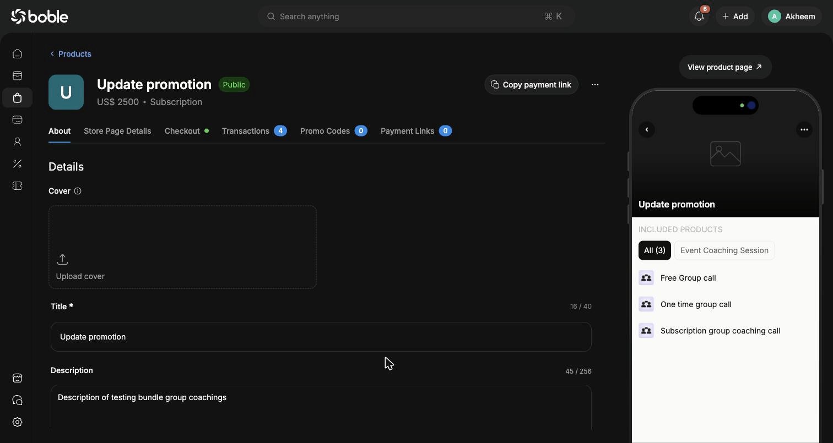Click Subscription group coaching call icon
Viewport: 833px width, 443px height.
pyautogui.click(x=646, y=331)
